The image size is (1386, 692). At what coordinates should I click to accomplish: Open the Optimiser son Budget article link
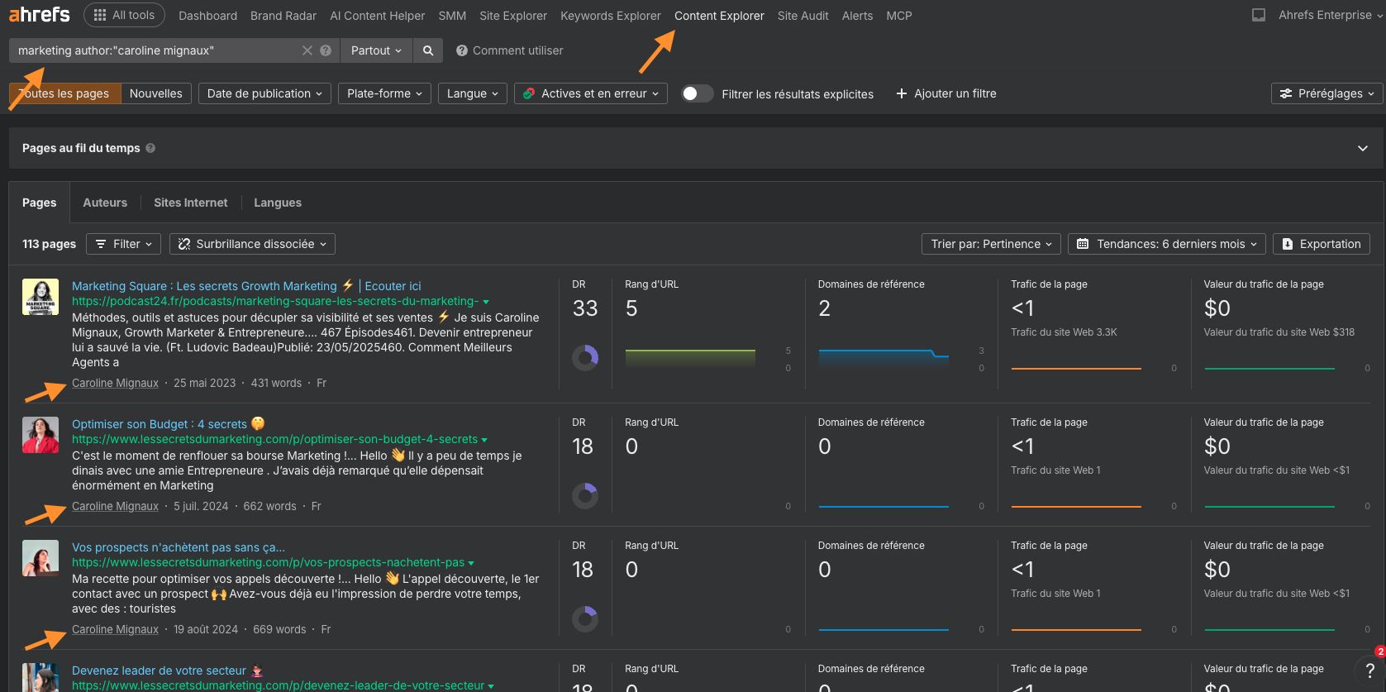click(x=160, y=424)
